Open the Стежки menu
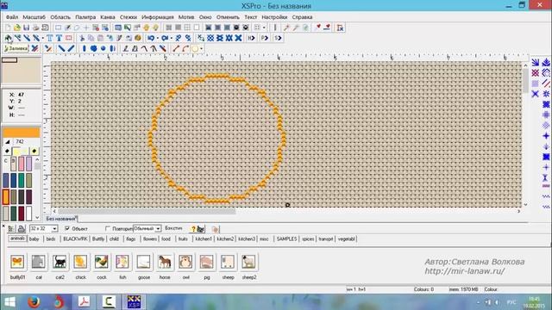The height and width of the screenshot is (310, 552). [x=129, y=17]
